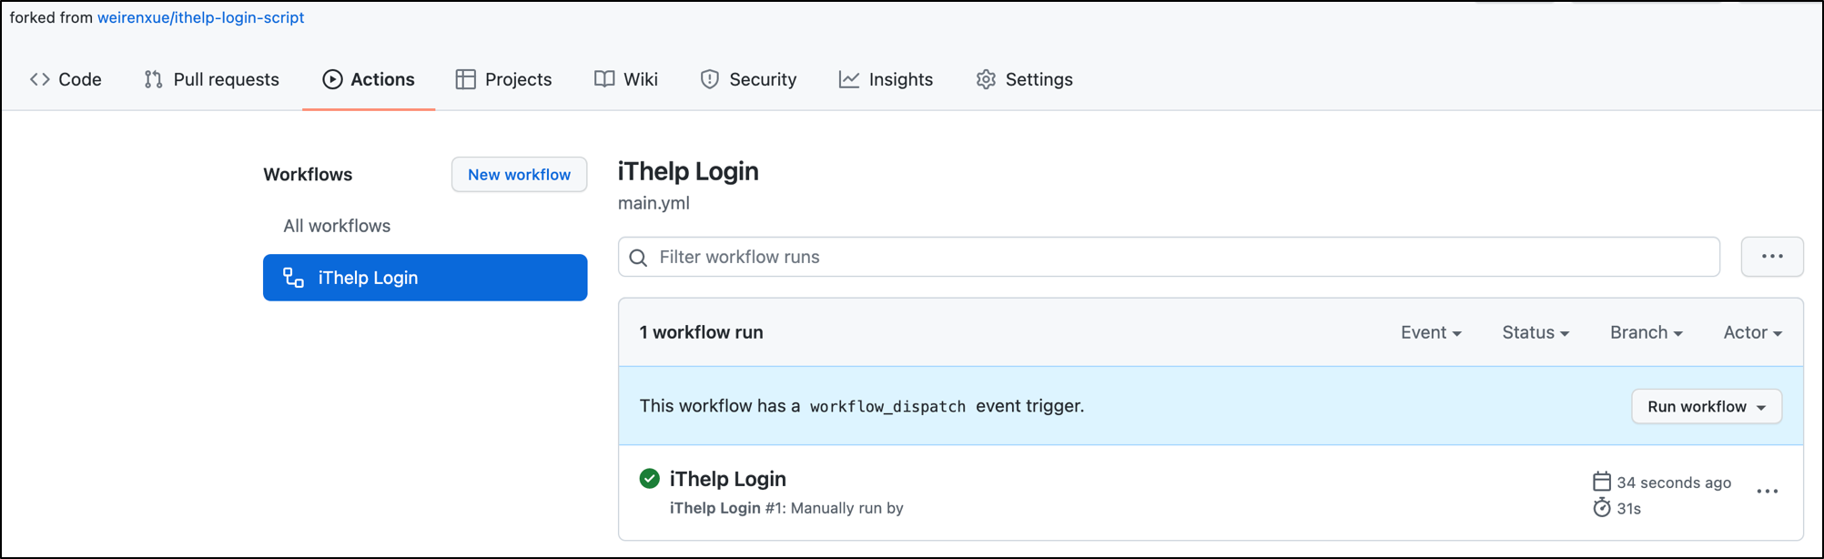Open the weirenxue/ithelp-login-script fork link

point(201,17)
